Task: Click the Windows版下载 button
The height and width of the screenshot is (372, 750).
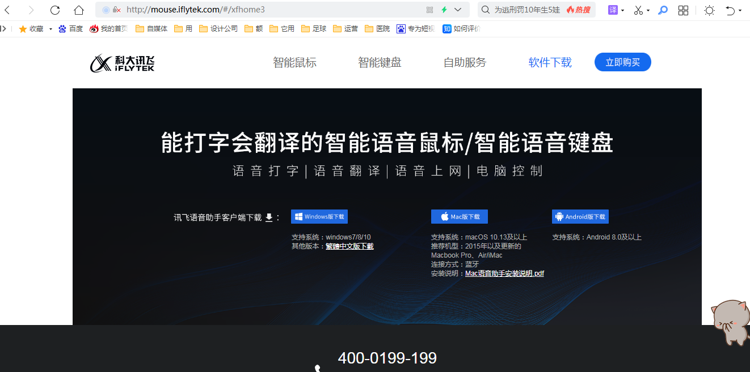Action: click(319, 217)
